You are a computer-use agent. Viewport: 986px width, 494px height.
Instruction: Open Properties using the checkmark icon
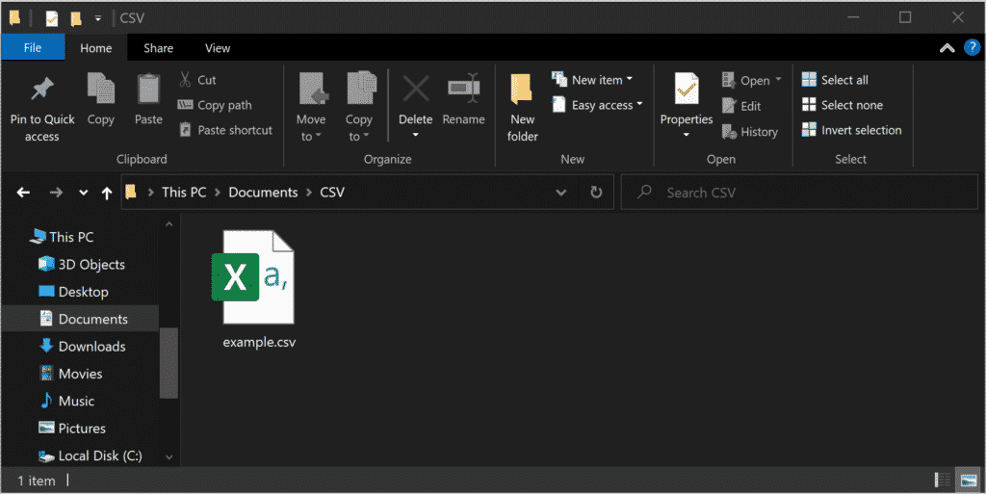click(x=686, y=90)
